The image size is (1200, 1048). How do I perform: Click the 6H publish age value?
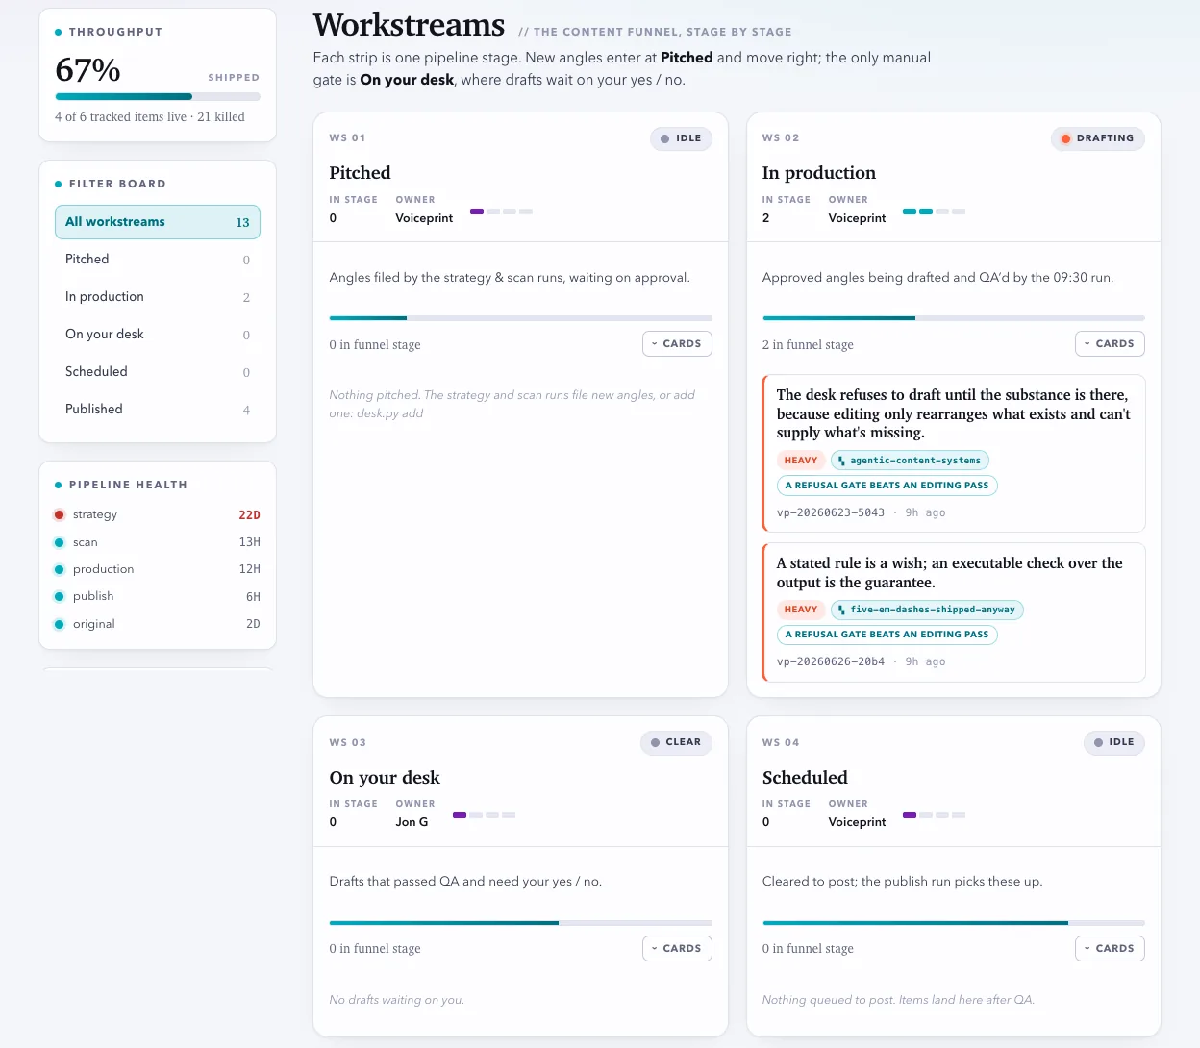(253, 597)
